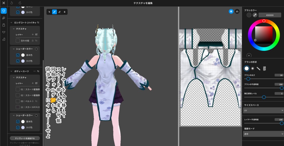
Task: Uncheck 基本色 under ロングコート shader color
Action: tap(18, 55)
